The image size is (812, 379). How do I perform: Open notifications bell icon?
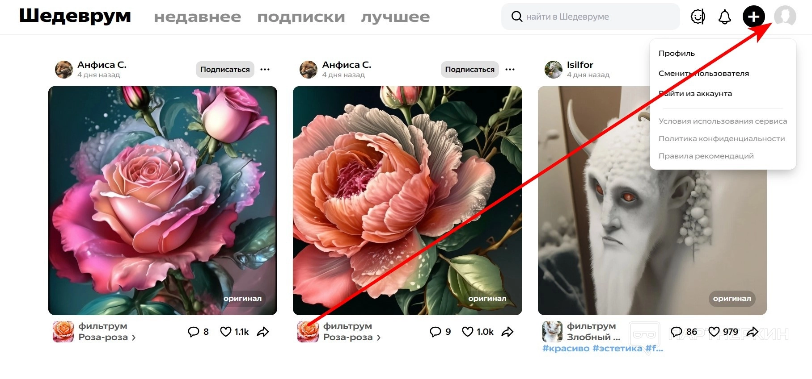tap(724, 17)
